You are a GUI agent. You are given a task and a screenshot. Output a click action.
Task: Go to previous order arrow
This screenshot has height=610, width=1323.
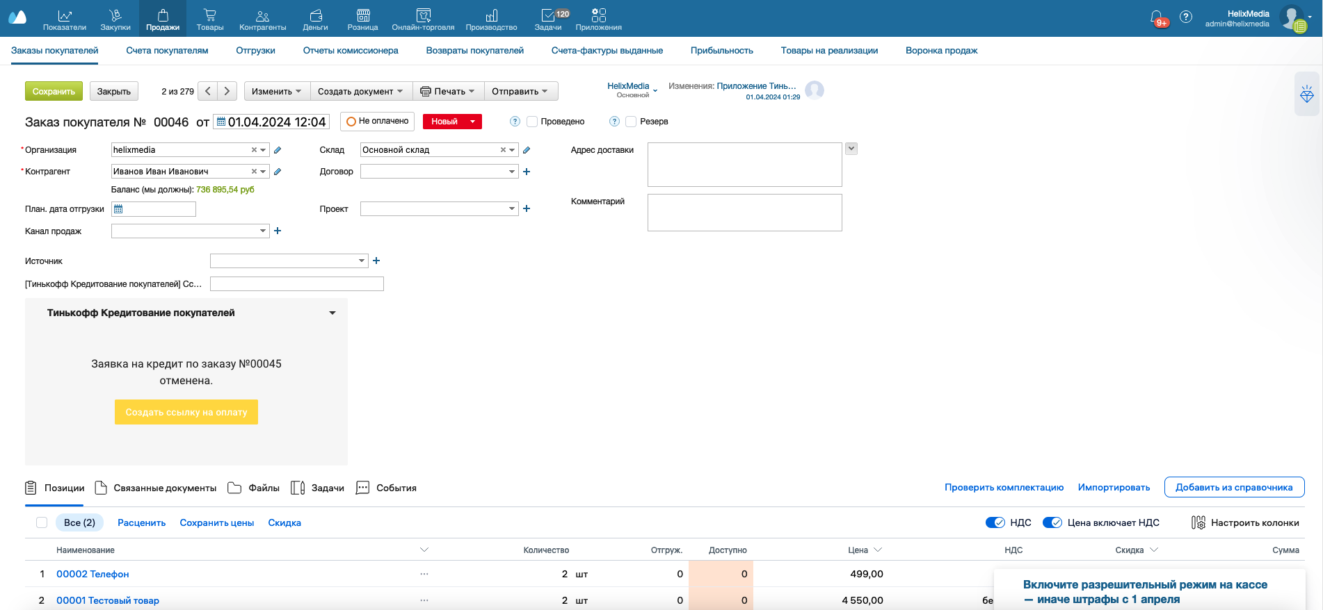click(207, 91)
